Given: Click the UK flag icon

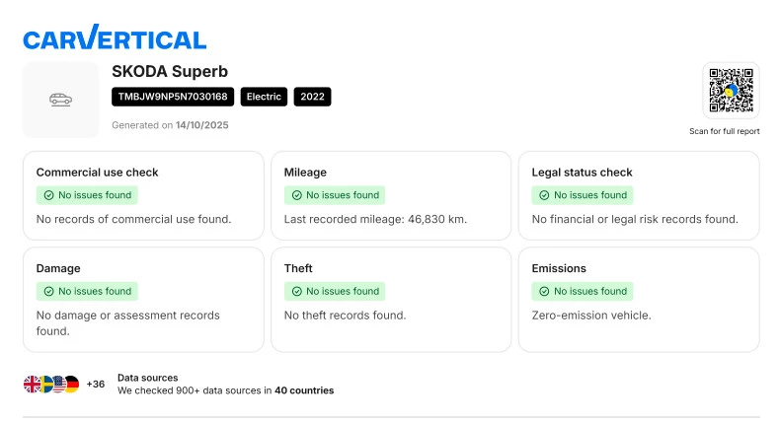Looking at the screenshot, I should (32, 384).
